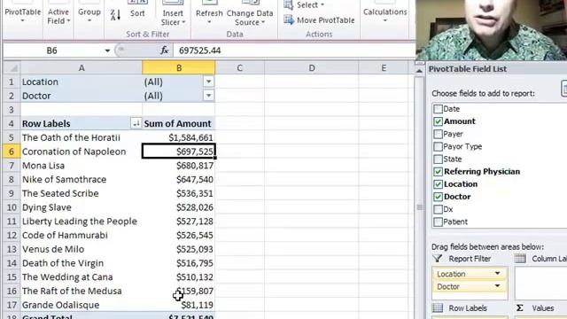Screen dimensions: 567x319
Task: Open the Location filter dropdown in B1
Action: coord(209,82)
